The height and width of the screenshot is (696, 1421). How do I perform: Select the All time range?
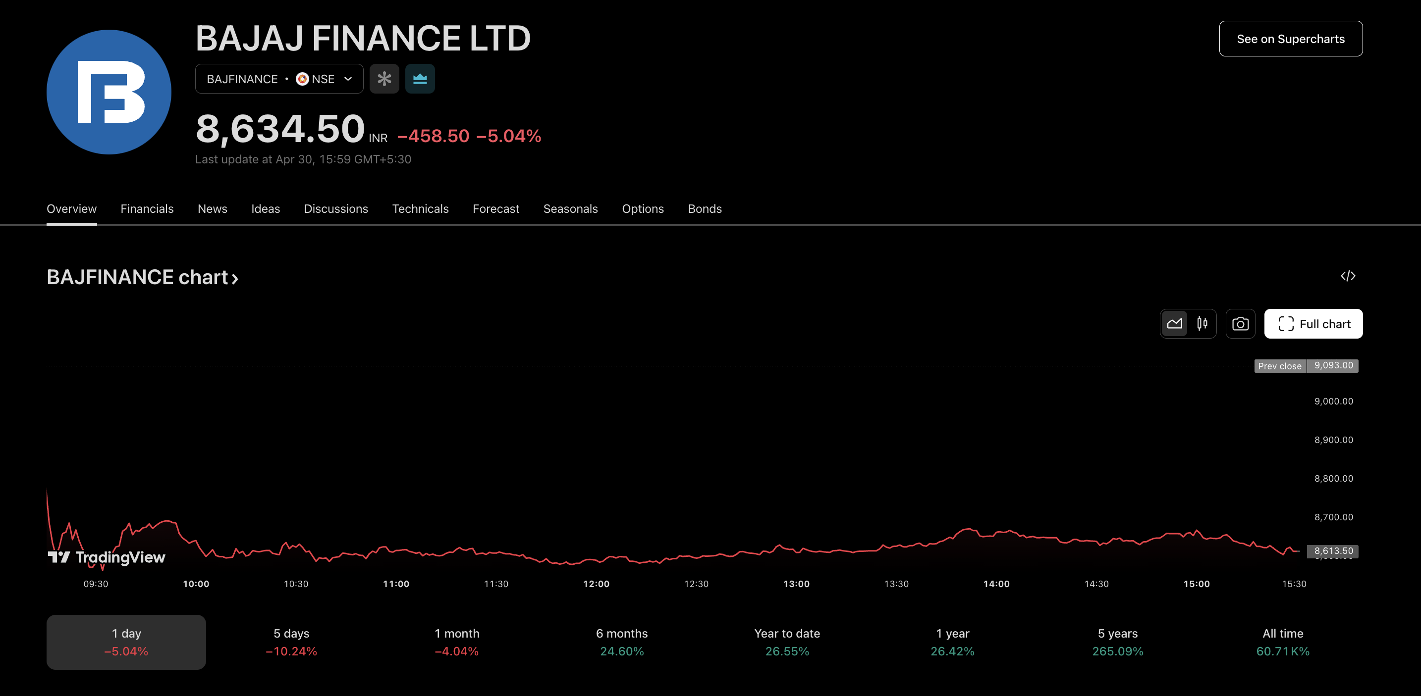1283,642
